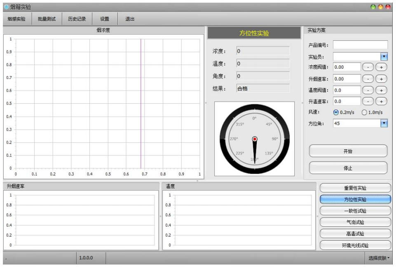Image resolution: width=396 pixels, height=267 pixels.
Task: Switch to the 重复性实验 test mode
Action: (355, 188)
